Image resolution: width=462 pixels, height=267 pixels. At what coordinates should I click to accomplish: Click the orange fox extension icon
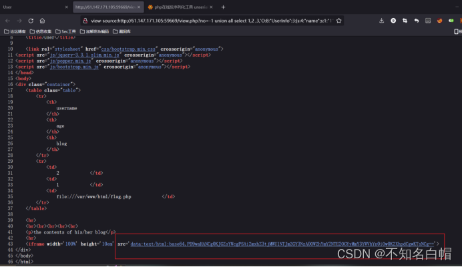tap(439, 21)
